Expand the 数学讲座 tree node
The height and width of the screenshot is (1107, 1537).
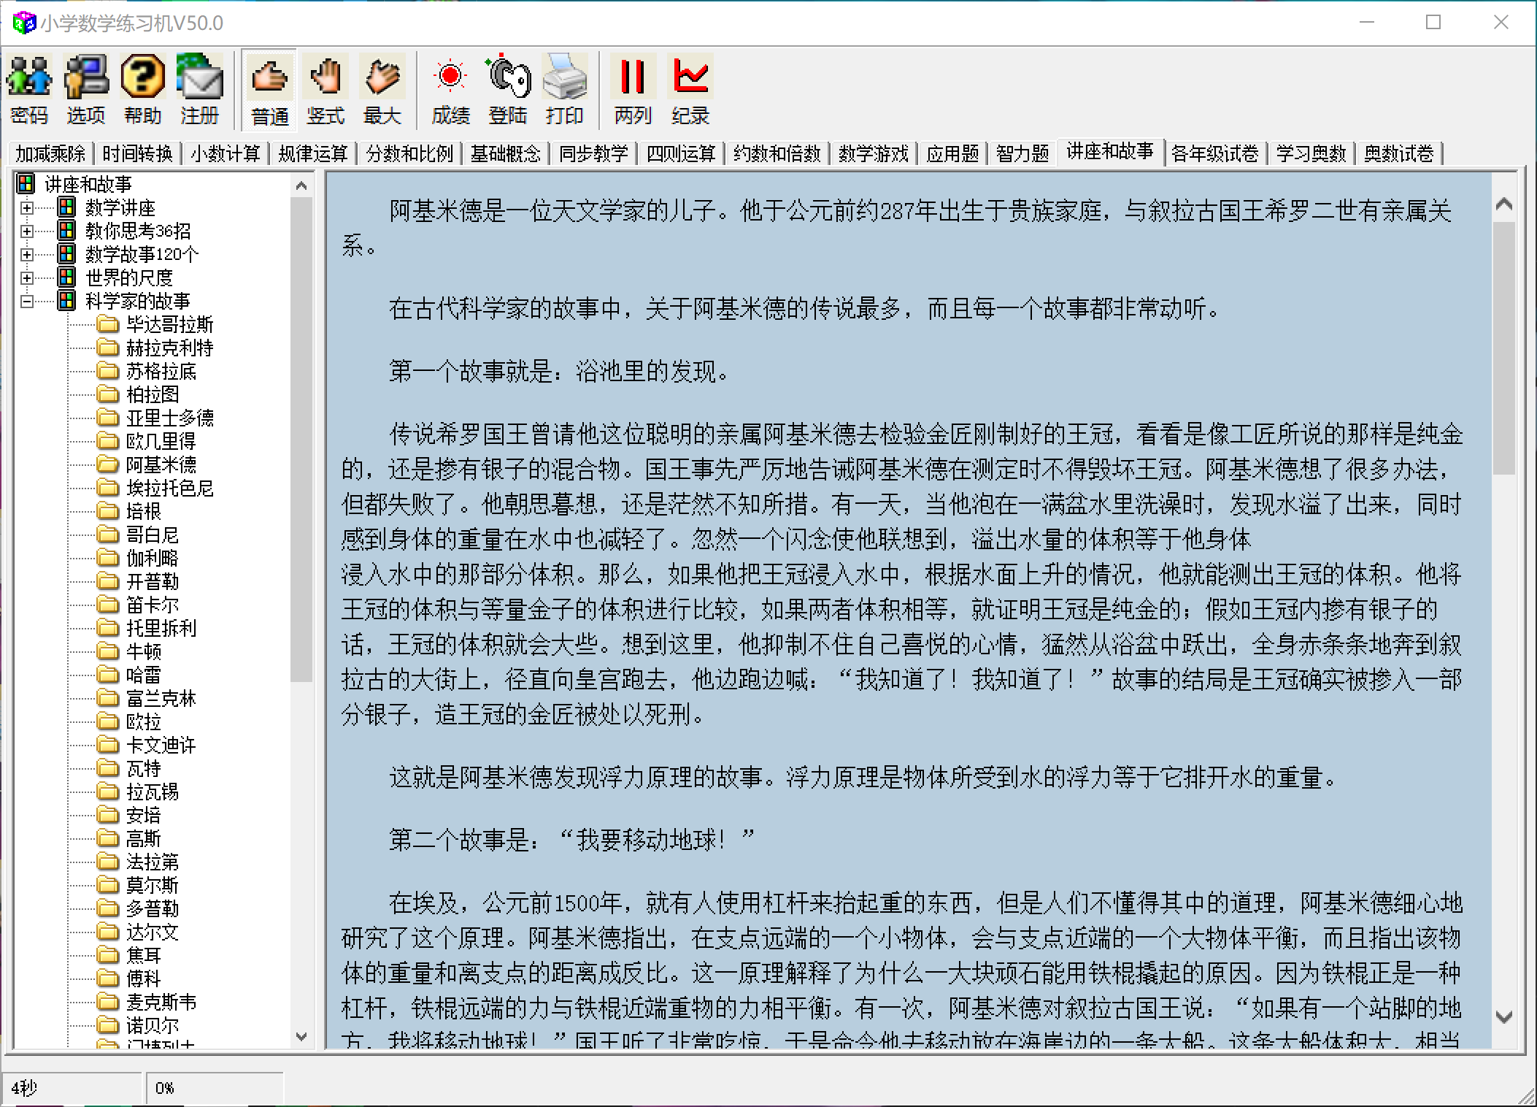pos(27,208)
